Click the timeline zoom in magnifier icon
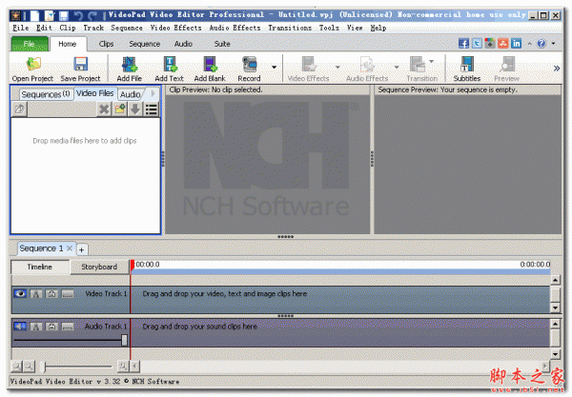The width and height of the screenshot is (572, 397). (x=123, y=366)
